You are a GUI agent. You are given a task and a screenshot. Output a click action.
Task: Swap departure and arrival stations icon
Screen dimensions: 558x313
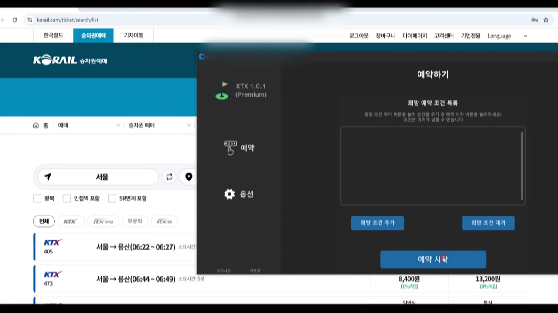[x=169, y=177]
